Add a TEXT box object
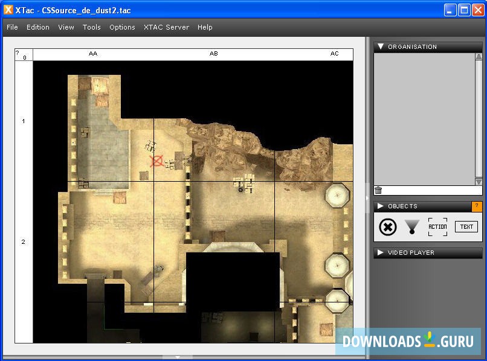The height and width of the screenshot is (361, 487). click(466, 227)
